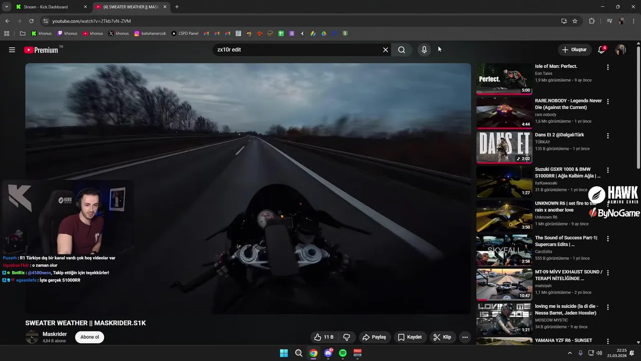This screenshot has width=641, height=361.
Task: Open Maskrider channel avatar
Action: 32,337
